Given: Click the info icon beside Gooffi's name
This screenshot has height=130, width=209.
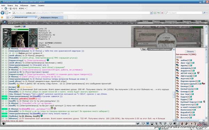Looking at the screenshot, I should pyautogui.click(x=24, y=26).
